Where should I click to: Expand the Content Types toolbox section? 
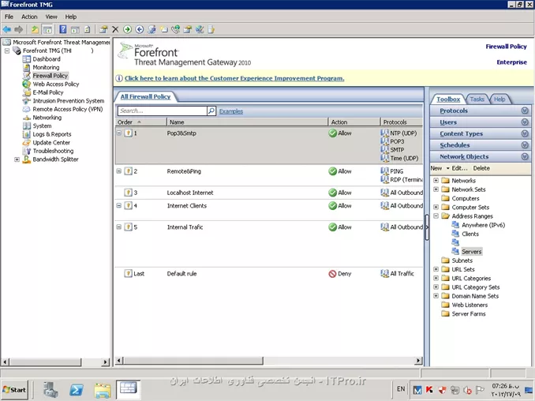pos(525,133)
